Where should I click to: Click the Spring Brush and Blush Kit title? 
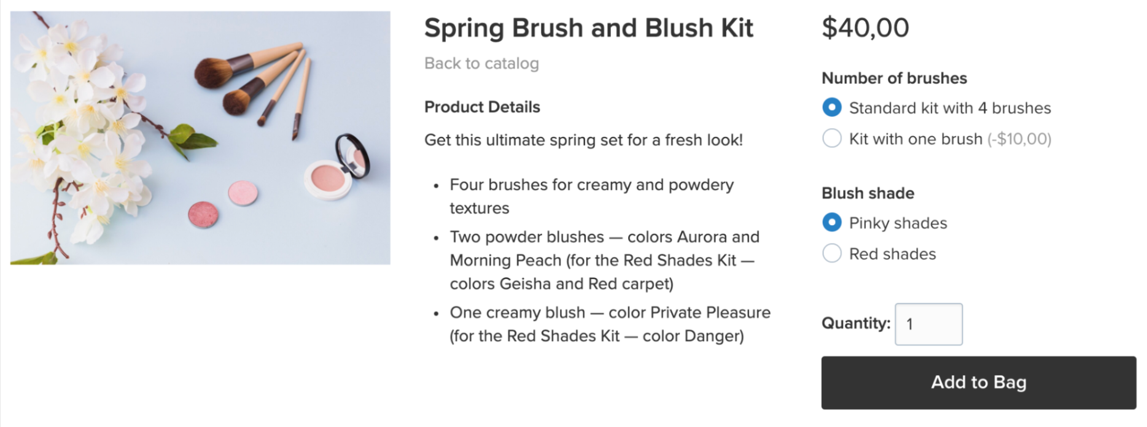(x=588, y=28)
